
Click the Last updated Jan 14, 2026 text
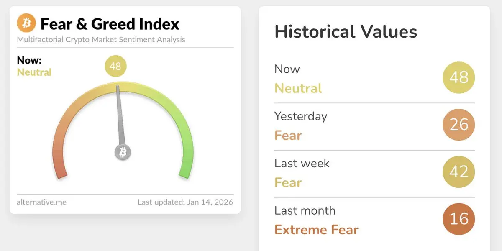coord(185,202)
